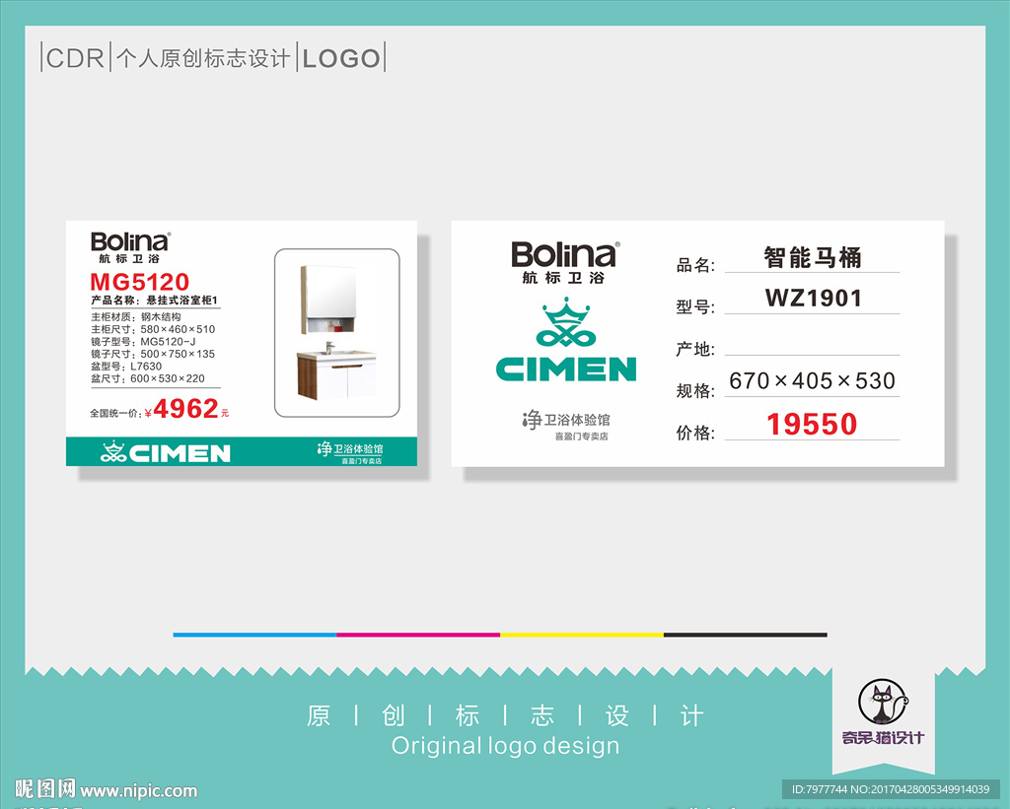1010x809 pixels.
Task: Click the CDR heading text
Action: tap(75, 58)
